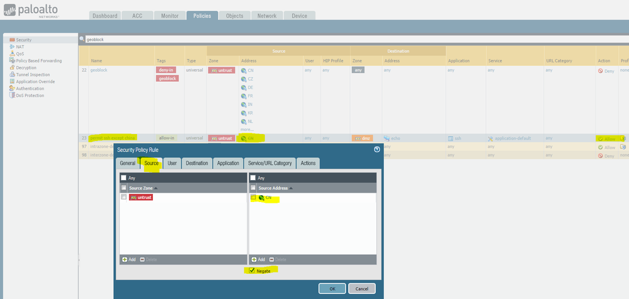Check Any for Source Address
Screen dimensions: 629x299
(x=252, y=178)
